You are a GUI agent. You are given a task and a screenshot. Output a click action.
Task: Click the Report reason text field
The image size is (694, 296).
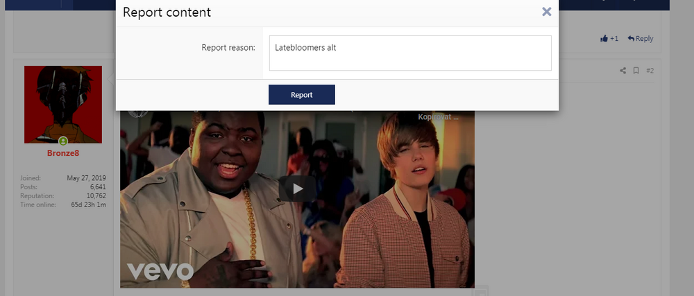[x=409, y=53]
